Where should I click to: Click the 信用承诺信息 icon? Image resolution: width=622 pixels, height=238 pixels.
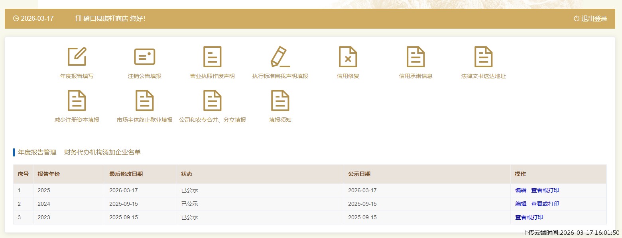tap(416, 57)
